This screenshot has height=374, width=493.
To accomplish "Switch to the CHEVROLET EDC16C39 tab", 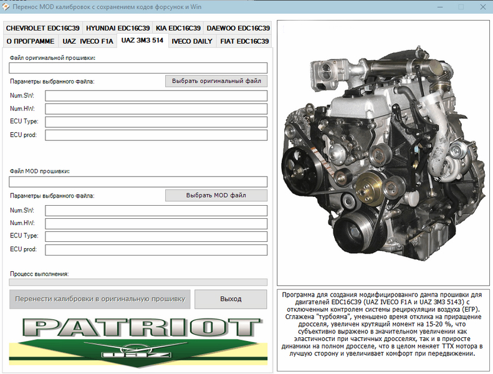I will click(43, 28).
